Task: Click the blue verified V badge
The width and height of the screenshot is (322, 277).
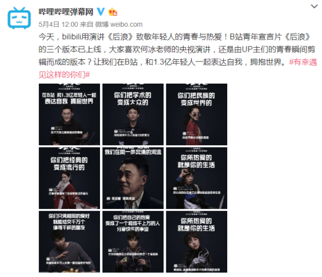Action: 101,12
